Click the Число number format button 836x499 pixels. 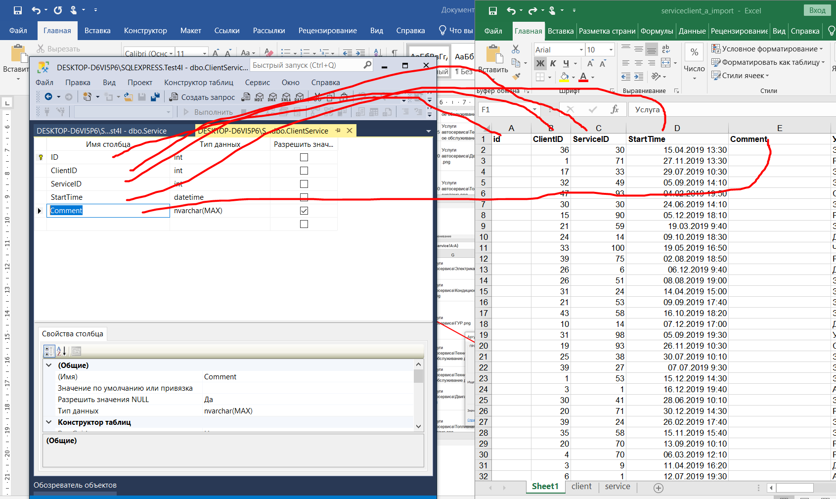tap(694, 62)
